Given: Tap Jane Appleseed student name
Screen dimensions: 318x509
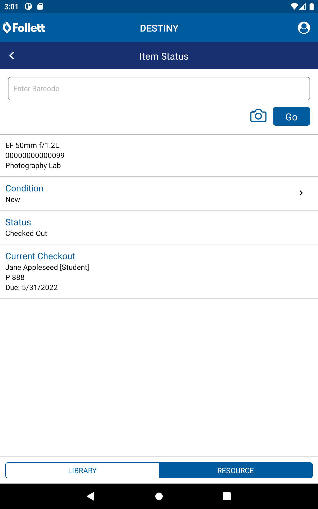Looking at the screenshot, I should [47, 267].
